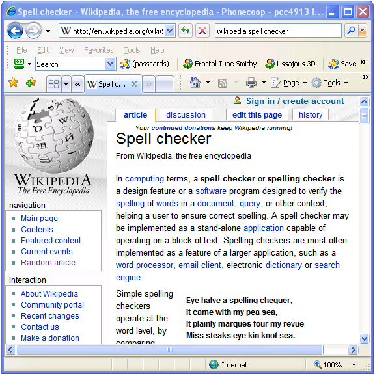
Task: Click the address bar URL field
Action: (x=112, y=31)
